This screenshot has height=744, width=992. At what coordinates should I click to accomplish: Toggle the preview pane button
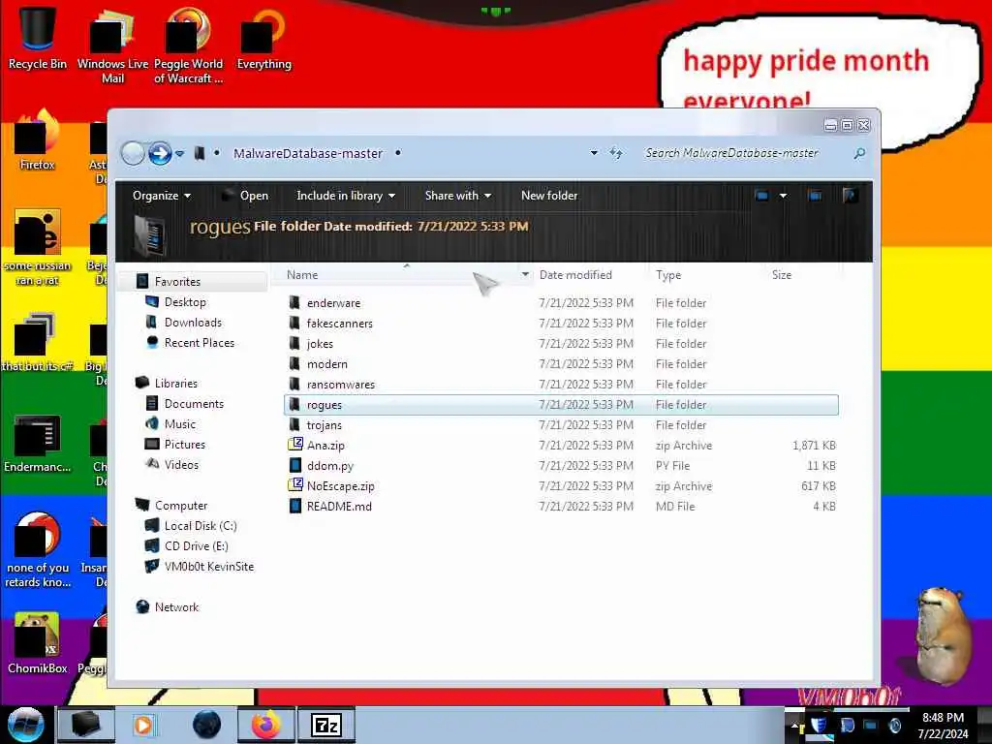815,196
